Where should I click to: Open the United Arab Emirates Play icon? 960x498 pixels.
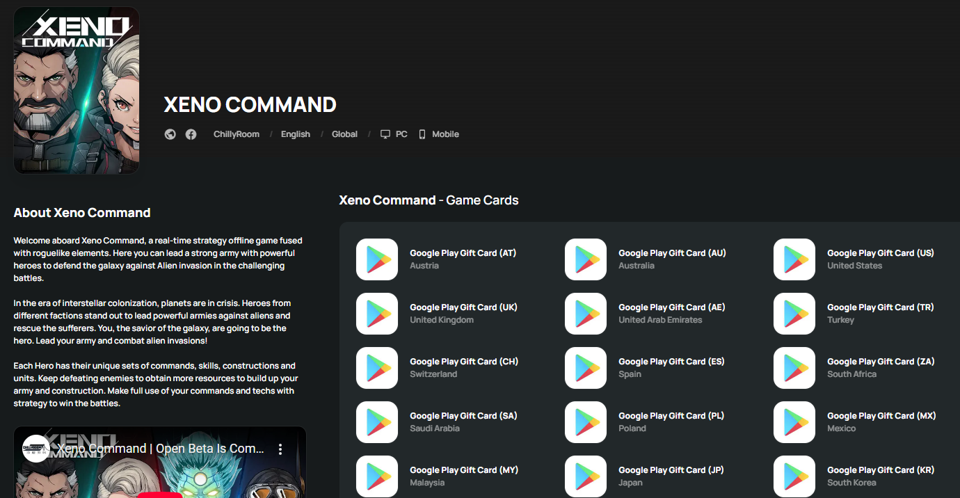586,314
